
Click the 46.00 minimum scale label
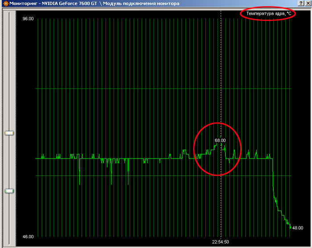(x=28, y=236)
